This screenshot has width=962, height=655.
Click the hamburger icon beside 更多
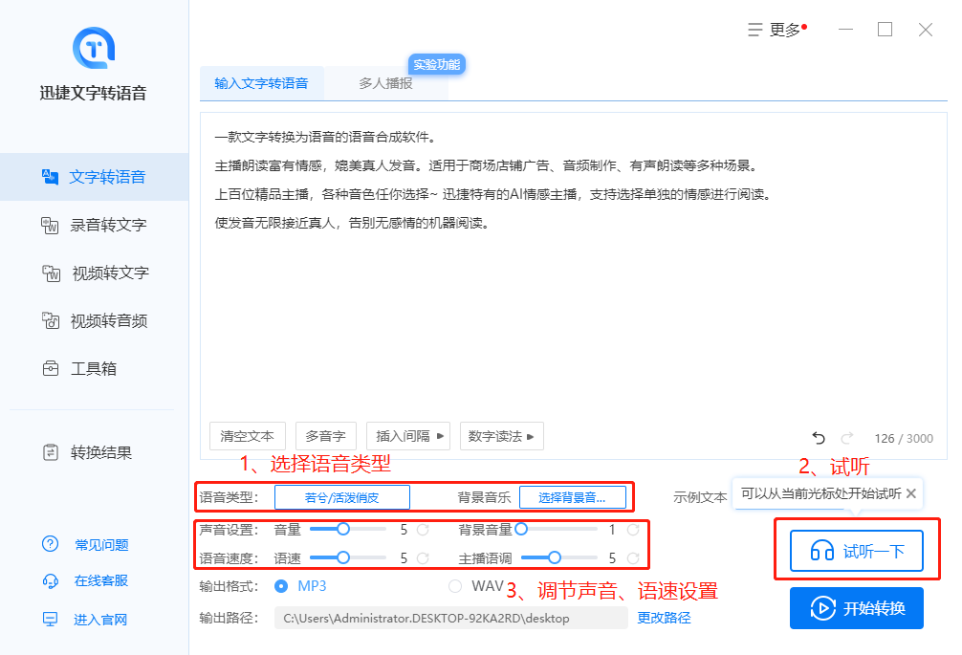755,30
